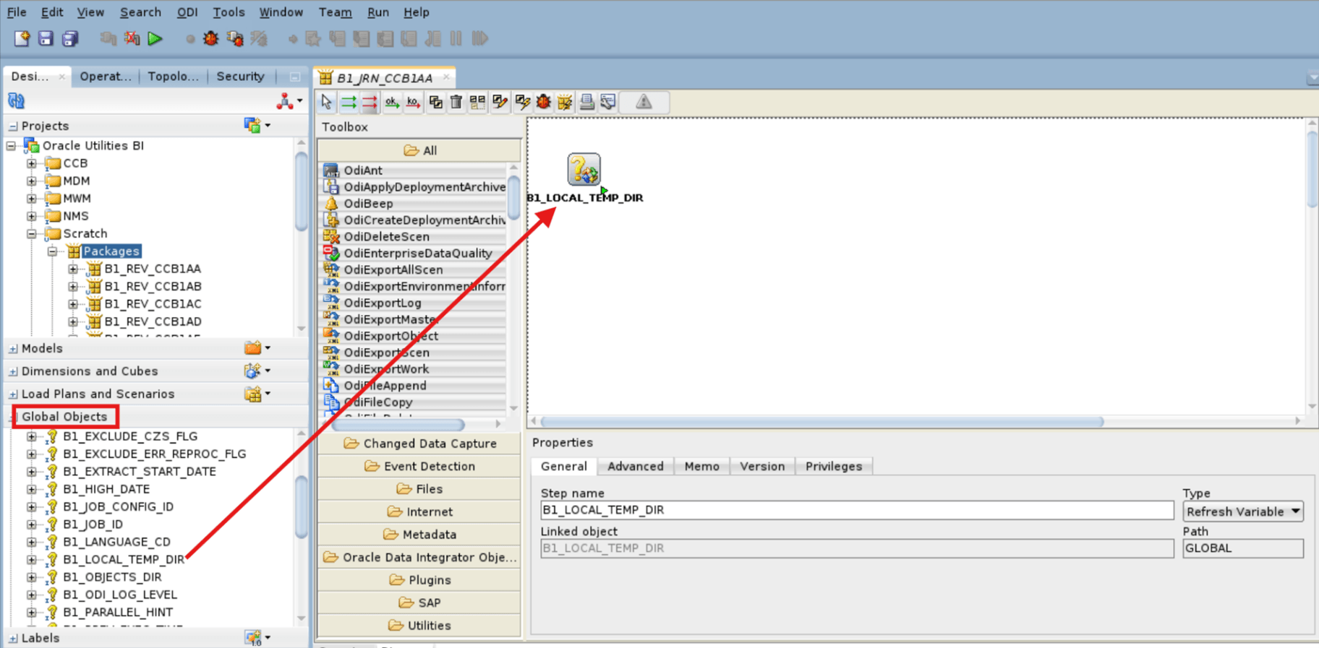Viewport: 1319px width, 648px height.
Task: Expand the Labels section
Action: click(x=13, y=638)
